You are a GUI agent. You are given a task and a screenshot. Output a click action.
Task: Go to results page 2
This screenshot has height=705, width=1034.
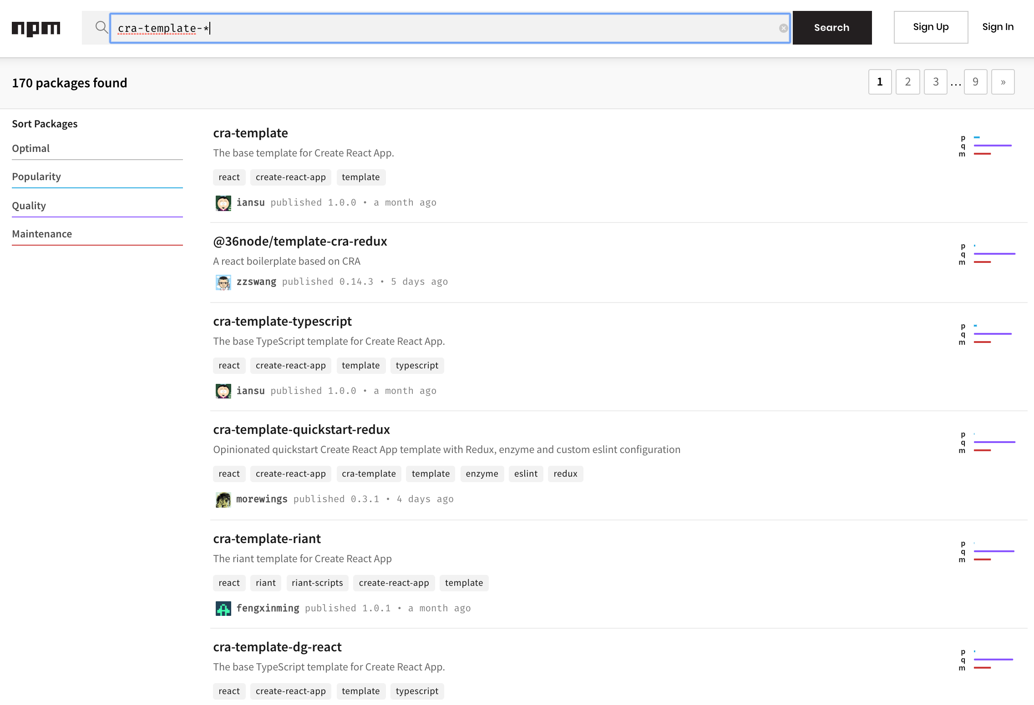point(907,82)
